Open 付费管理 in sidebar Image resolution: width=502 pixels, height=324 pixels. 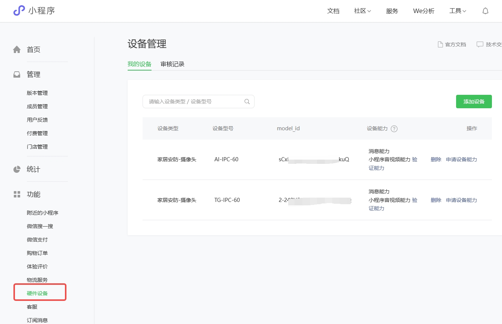tap(37, 133)
